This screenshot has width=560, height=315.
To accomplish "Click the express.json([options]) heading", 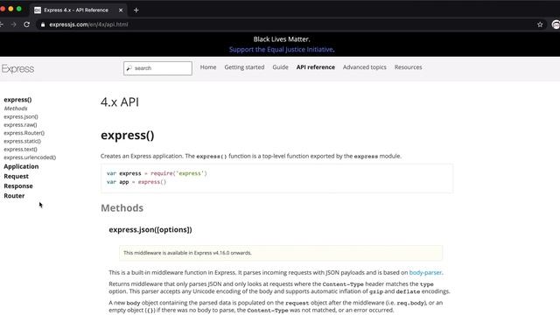I will [x=150, y=229].
